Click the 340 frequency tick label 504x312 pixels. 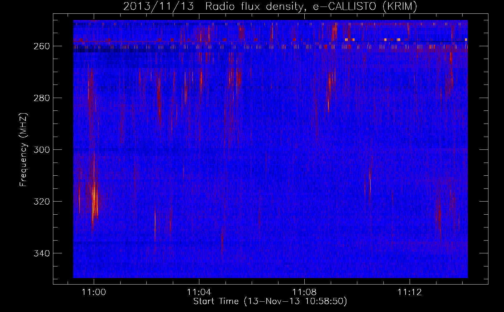(42, 253)
